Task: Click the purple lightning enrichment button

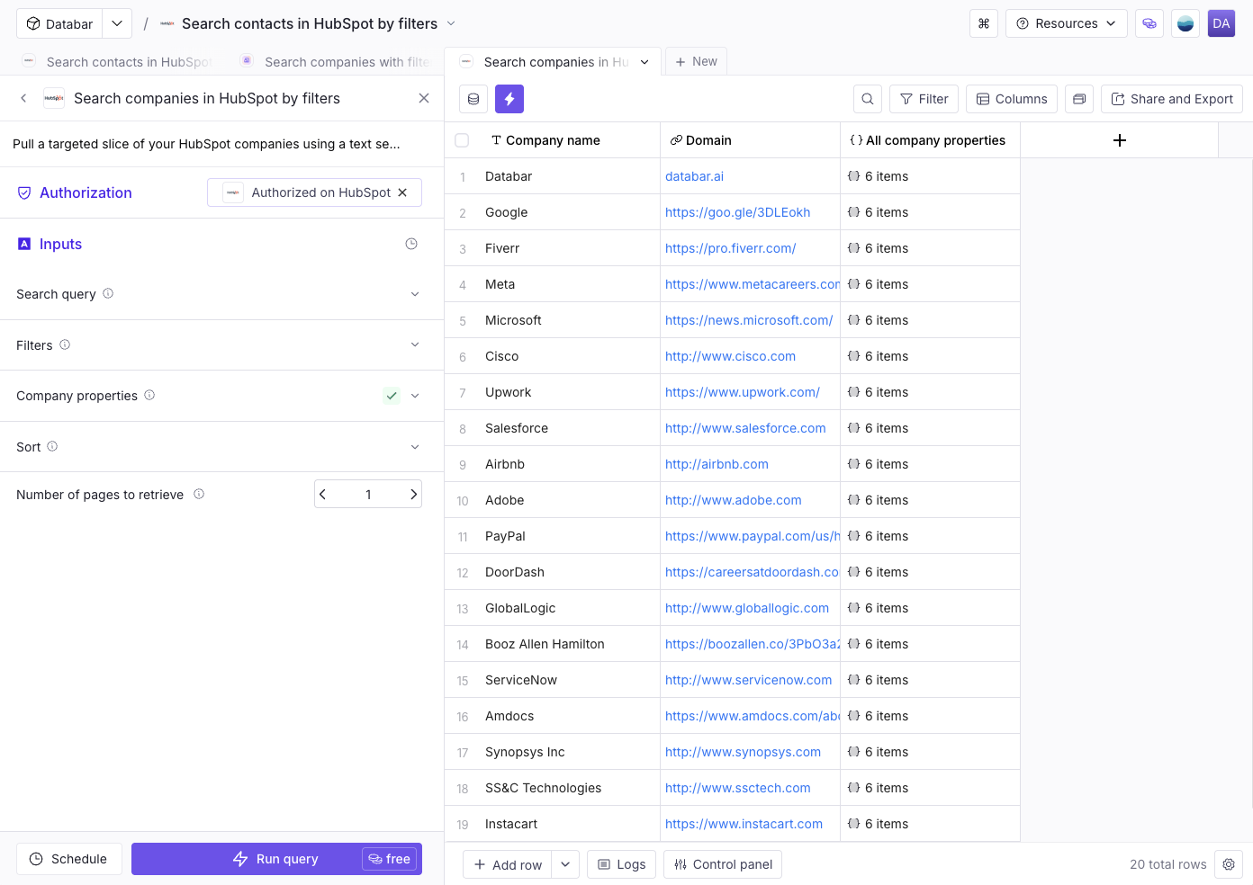Action: coord(509,99)
